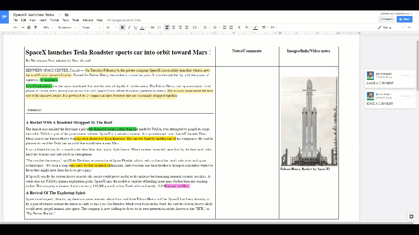Insert a link using the link icon
This screenshot has width=419, height=235.
click(x=153, y=27)
